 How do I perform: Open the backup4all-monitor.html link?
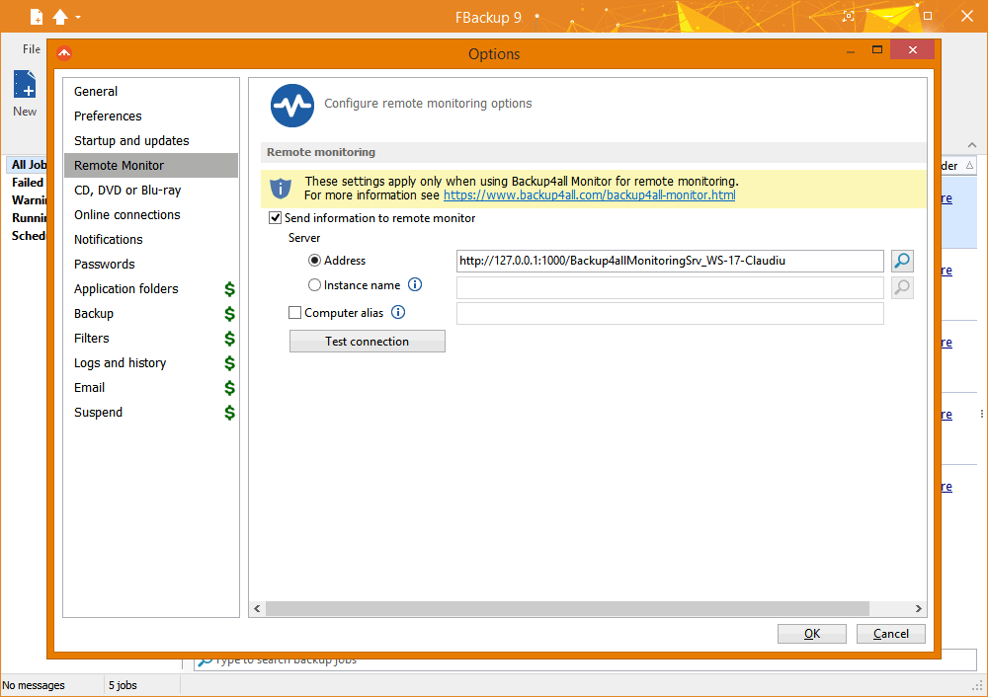click(589, 195)
